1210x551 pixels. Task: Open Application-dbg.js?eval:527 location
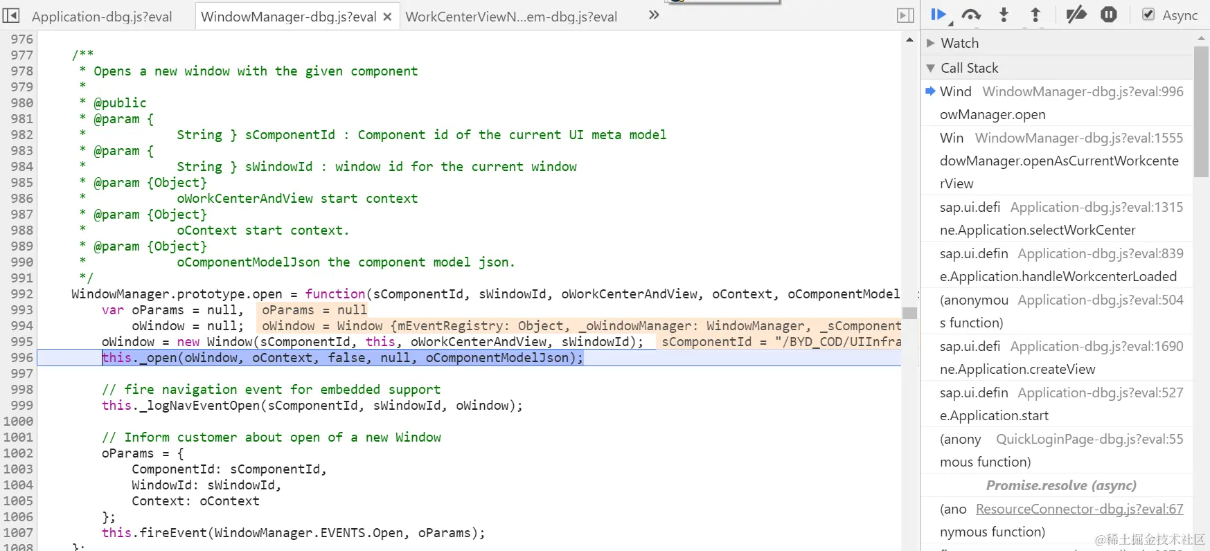(1101, 392)
